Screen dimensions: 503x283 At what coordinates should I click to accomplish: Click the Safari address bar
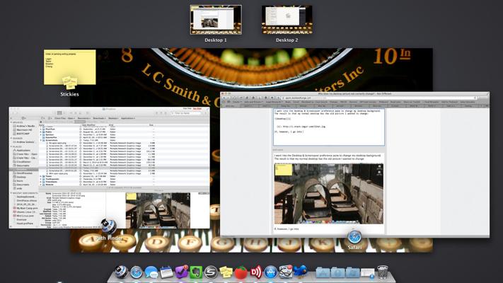pyautogui.click(x=378, y=98)
